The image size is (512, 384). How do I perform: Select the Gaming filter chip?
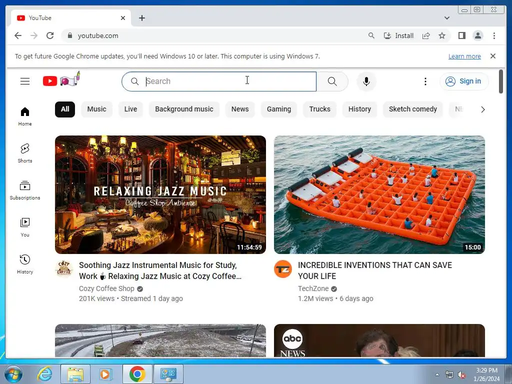pos(279,109)
